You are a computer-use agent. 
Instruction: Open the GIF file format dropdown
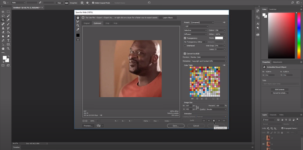coord(197,26)
